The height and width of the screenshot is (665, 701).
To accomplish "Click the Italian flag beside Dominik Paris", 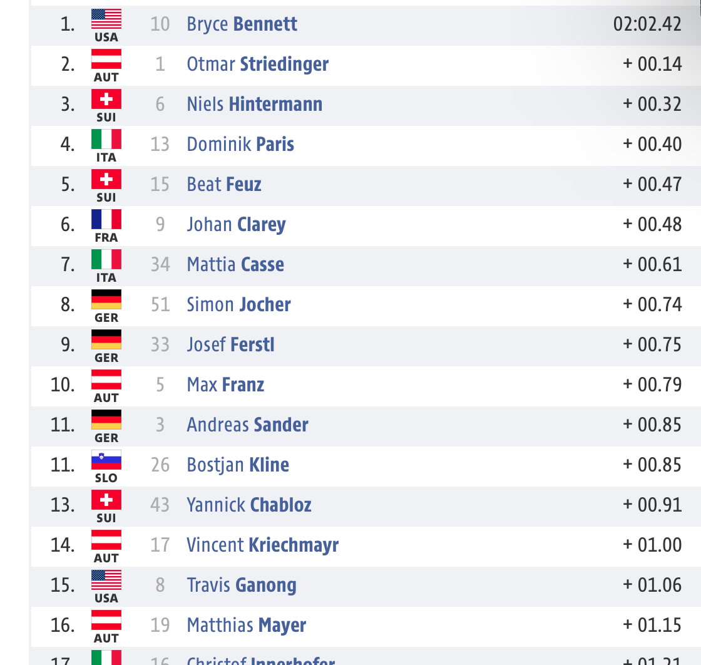I will pos(106,139).
